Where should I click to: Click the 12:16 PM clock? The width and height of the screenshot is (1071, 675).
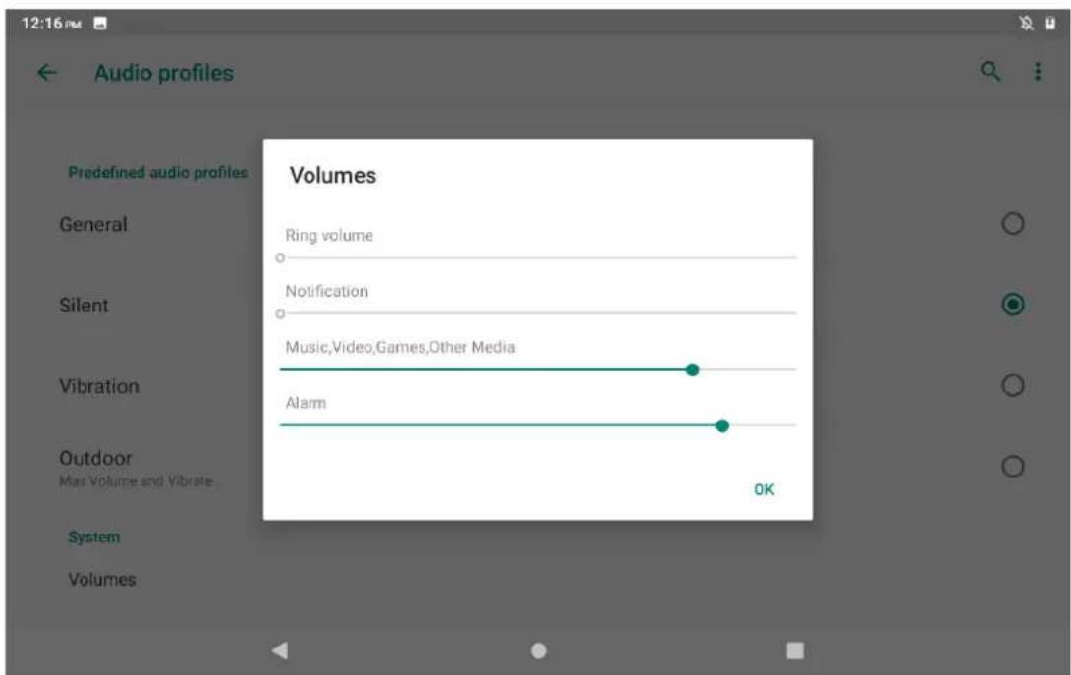(x=51, y=24)
